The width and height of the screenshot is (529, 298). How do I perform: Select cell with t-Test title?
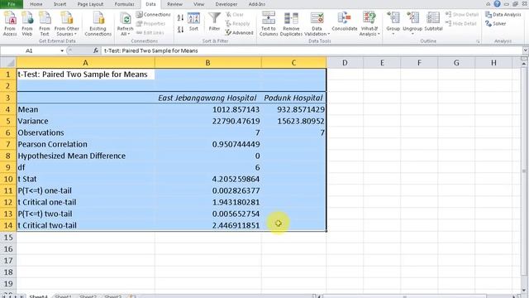85,74
